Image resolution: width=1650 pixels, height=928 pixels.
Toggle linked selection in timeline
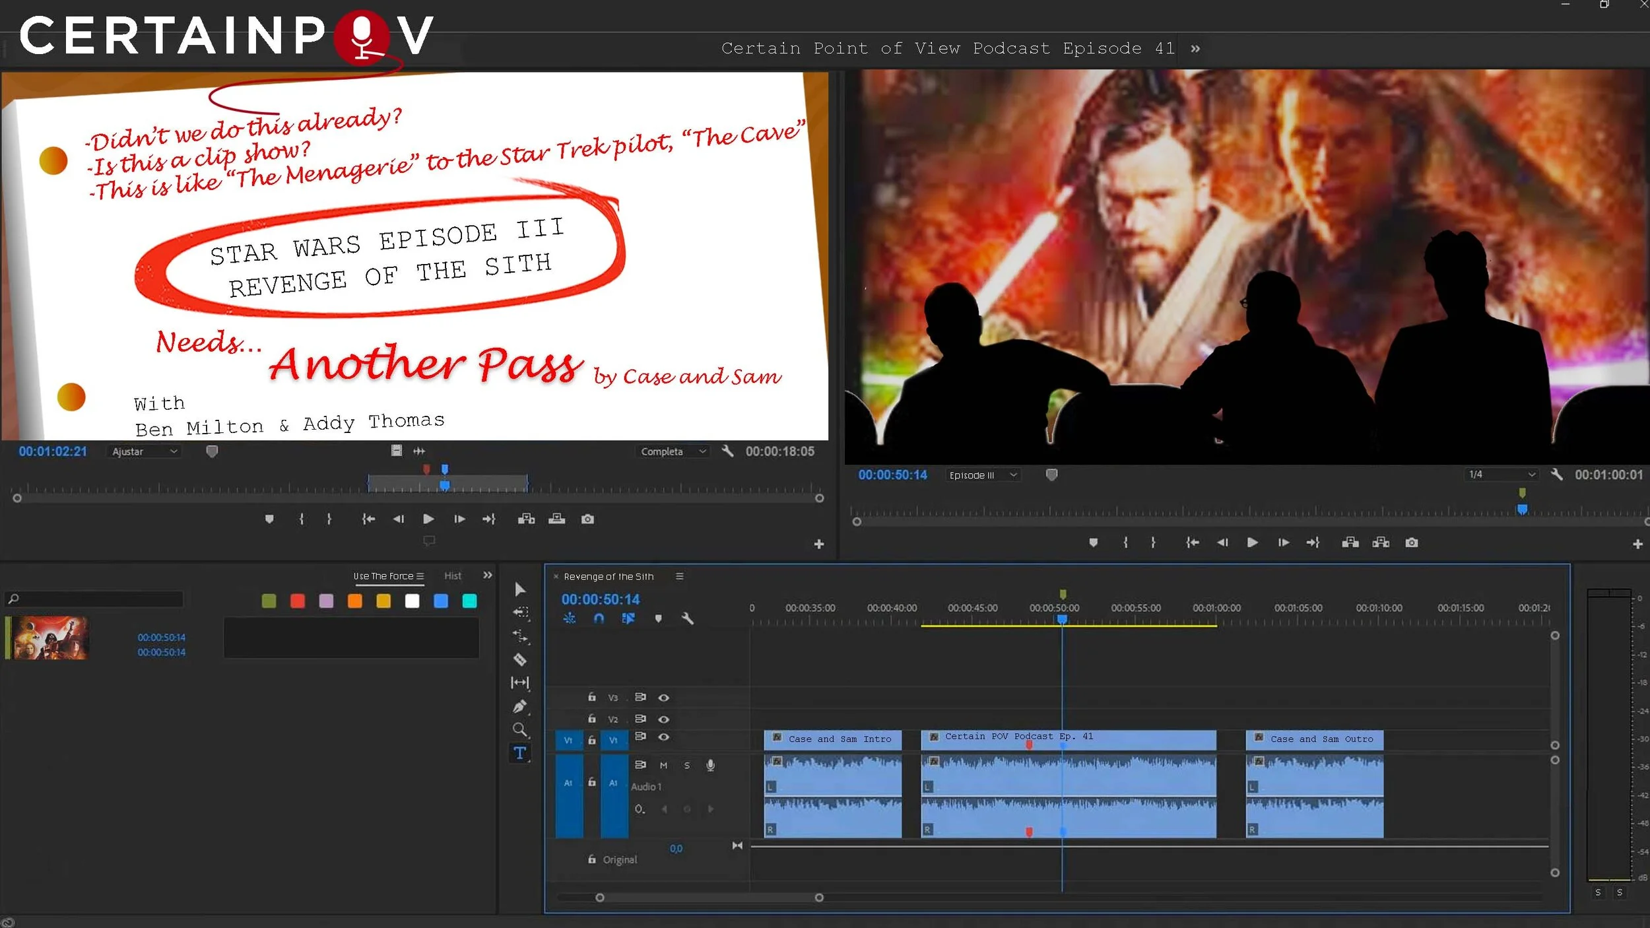[x=628, y=618]
